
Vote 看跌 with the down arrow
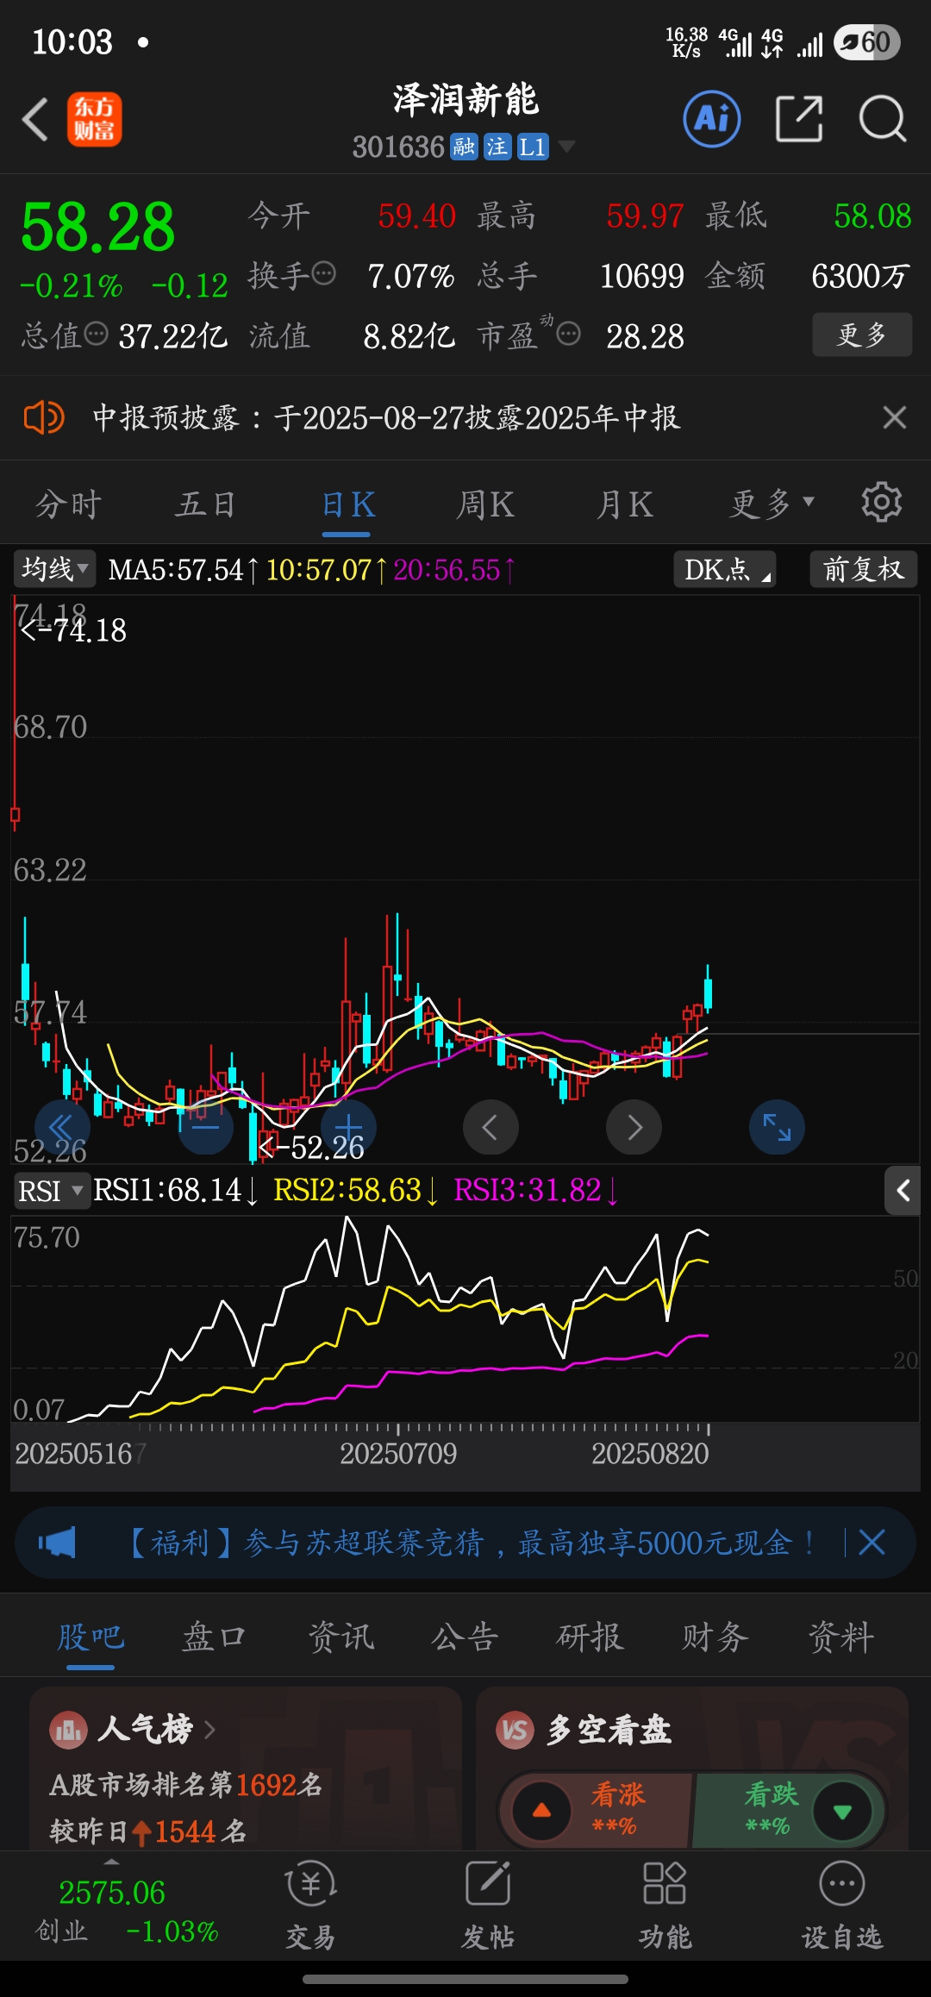[x=842, y=1810]
